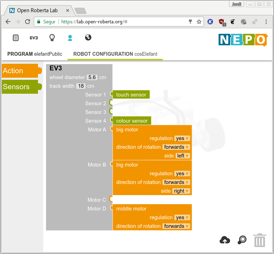Open Motor A side left dropdown
This screenshot has height=254, width=274.
pos(183,156)
